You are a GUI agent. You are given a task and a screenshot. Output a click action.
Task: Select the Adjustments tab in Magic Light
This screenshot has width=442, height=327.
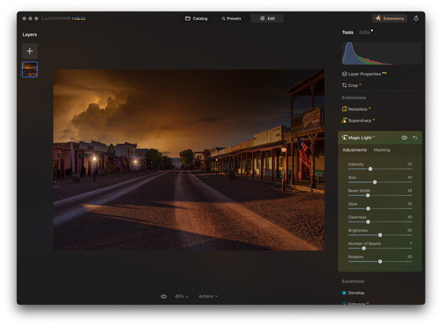(355, 150)
